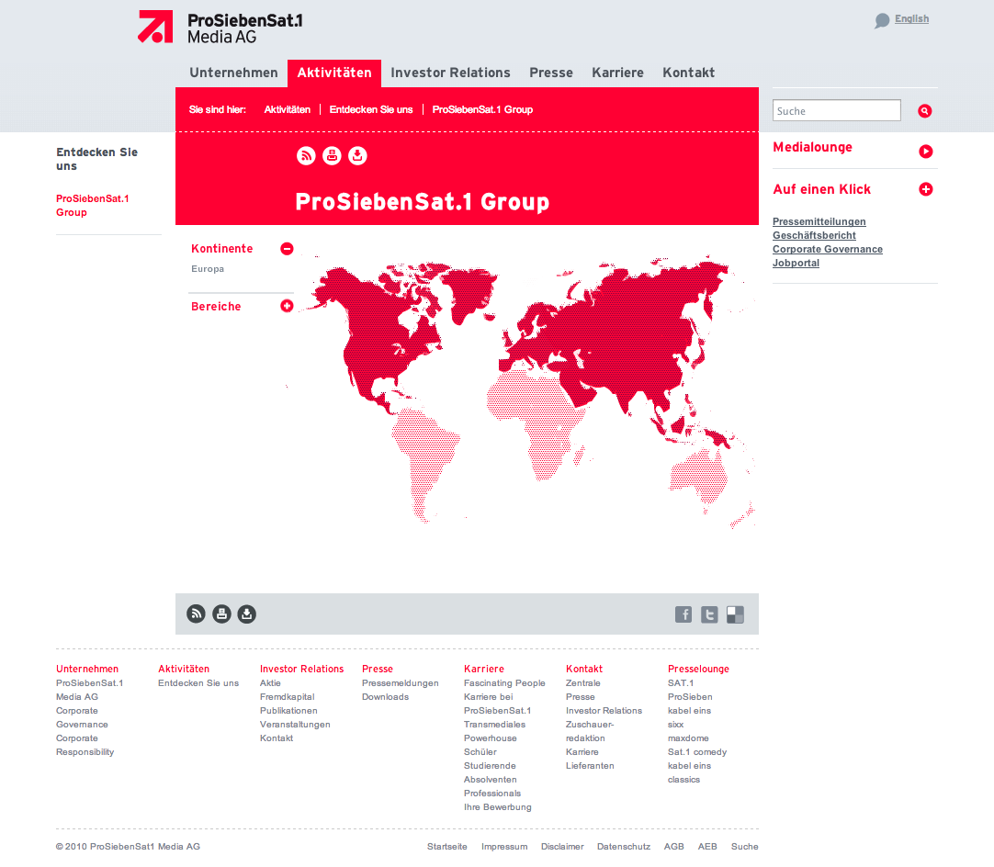The width and height of the screenshot is (994, 867).
Task: Open the Karriere main tab
Action: pos(617,73)
